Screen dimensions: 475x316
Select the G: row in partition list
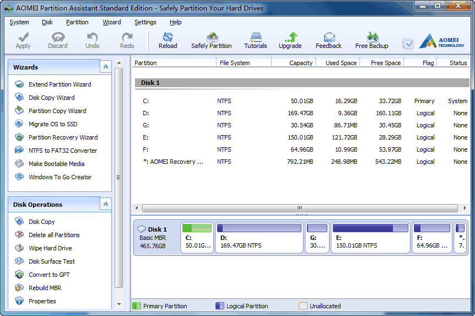tap(301, 125)
